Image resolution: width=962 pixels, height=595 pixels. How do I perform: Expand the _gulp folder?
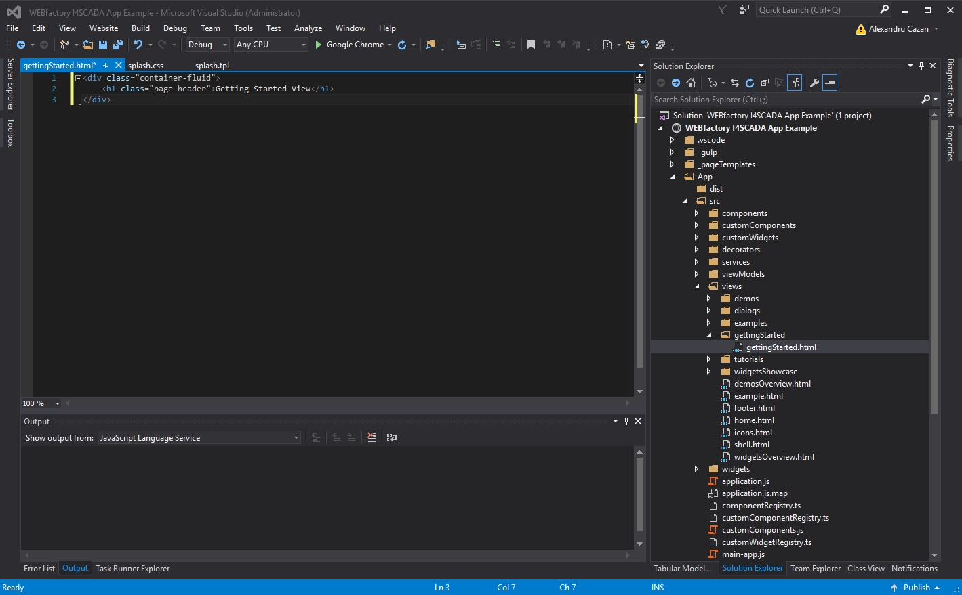point(673,152)
